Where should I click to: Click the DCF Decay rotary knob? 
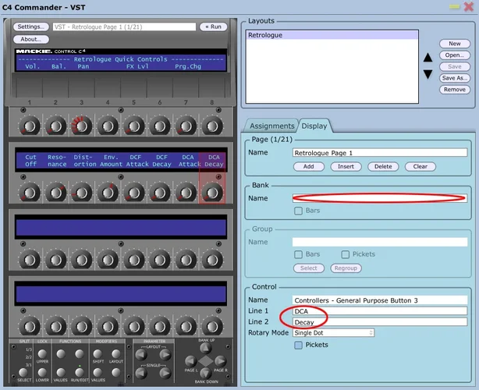tap(160, 193)
